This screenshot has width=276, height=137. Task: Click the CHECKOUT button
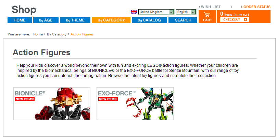coord(235,20)
